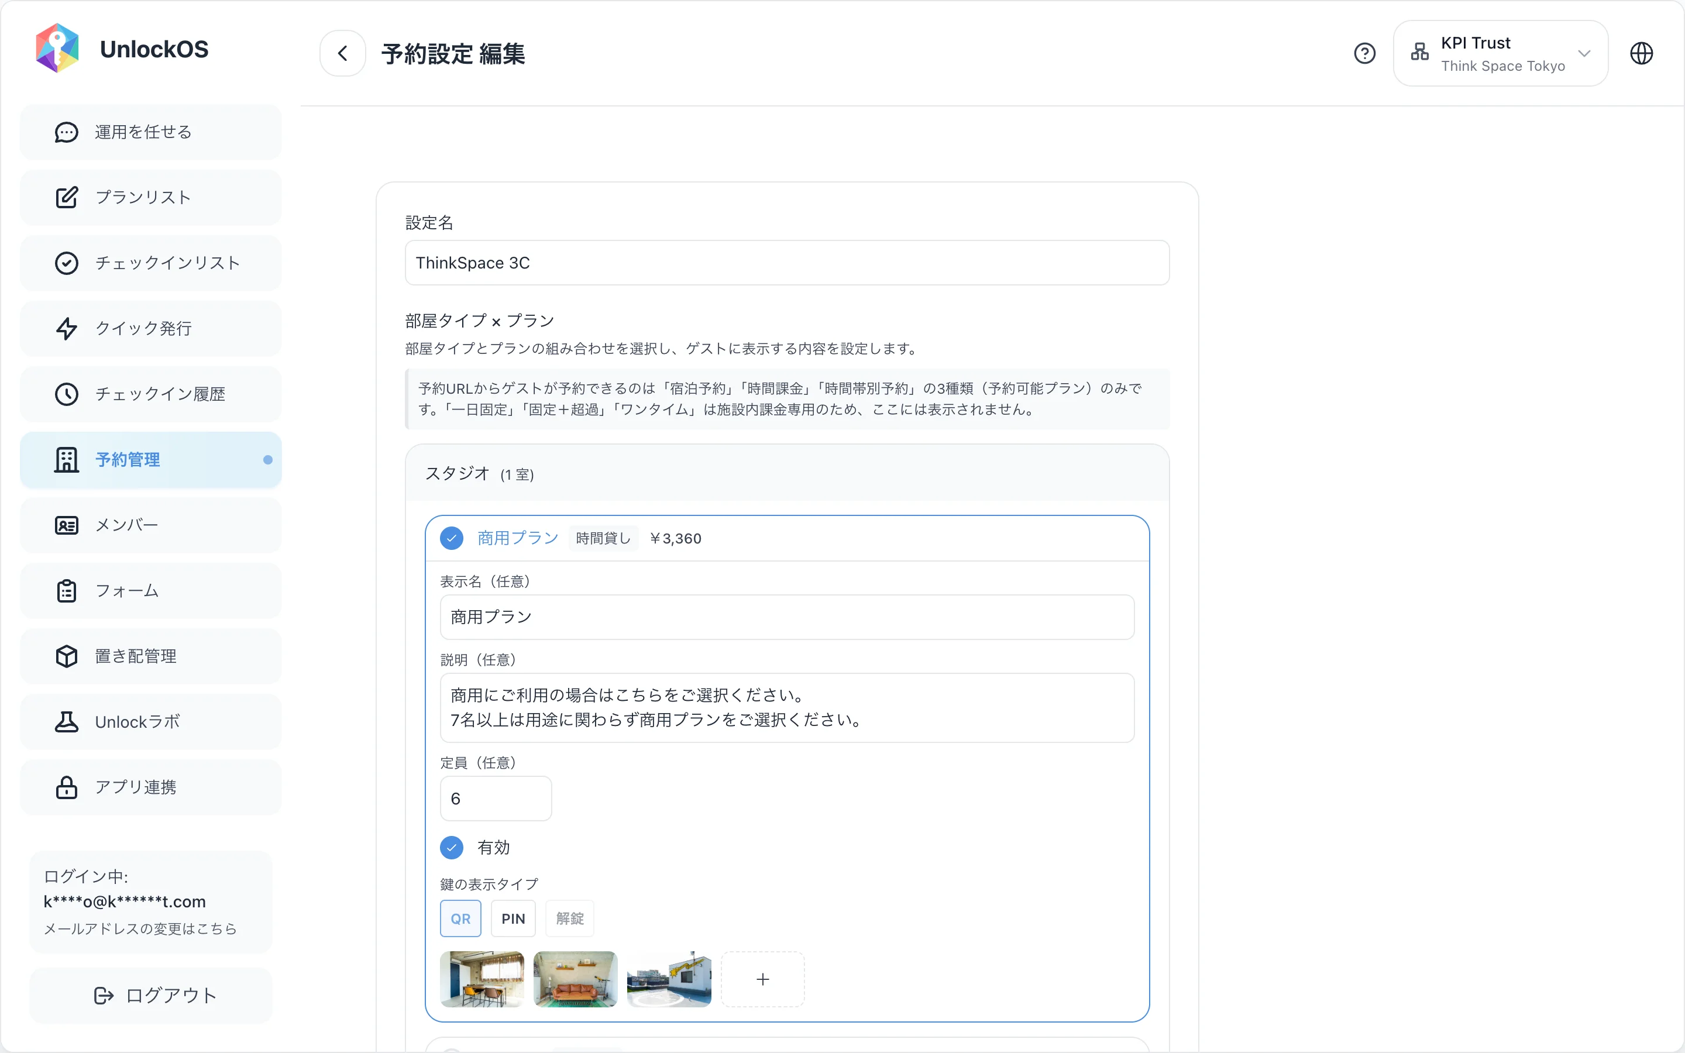Click the UnlockOS logo icon
Image resolution: width=1685 pixels, height=1053 pixels.
tap(57, 48)
